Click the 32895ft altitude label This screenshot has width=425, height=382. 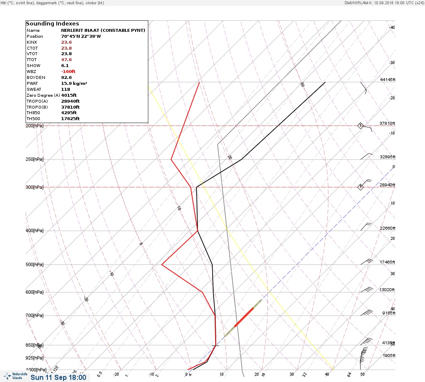point(388,157)
